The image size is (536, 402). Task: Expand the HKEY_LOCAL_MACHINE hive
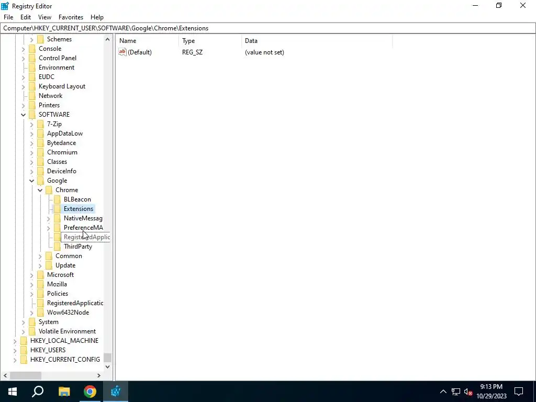tap(15, 341)
